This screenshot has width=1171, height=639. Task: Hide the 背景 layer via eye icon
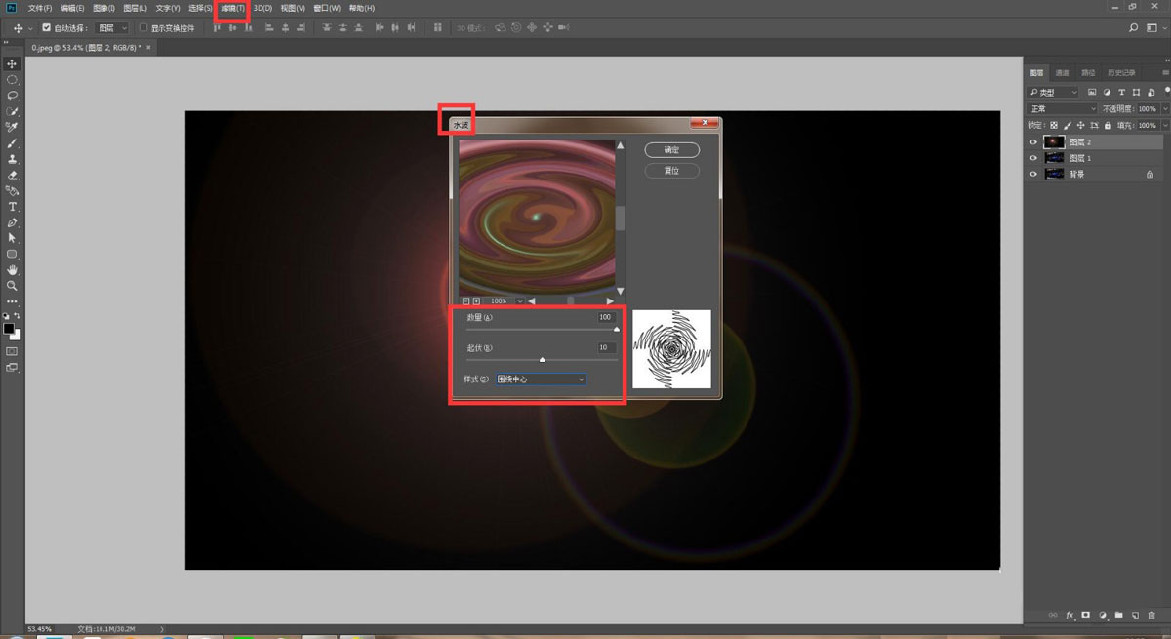pyautogui.click(x=1033, y=174)
